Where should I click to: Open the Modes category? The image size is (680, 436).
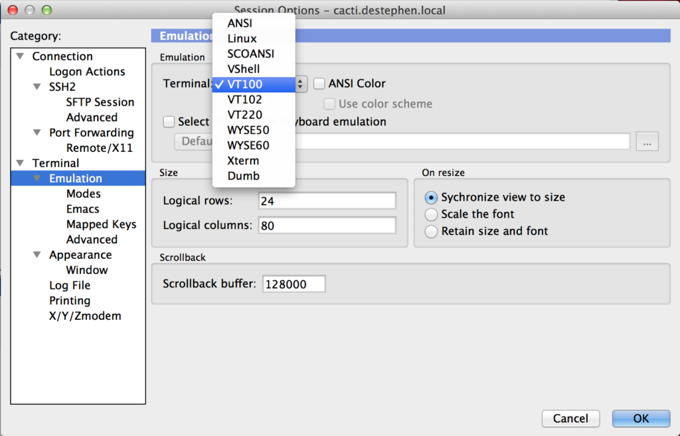(83, 194)
